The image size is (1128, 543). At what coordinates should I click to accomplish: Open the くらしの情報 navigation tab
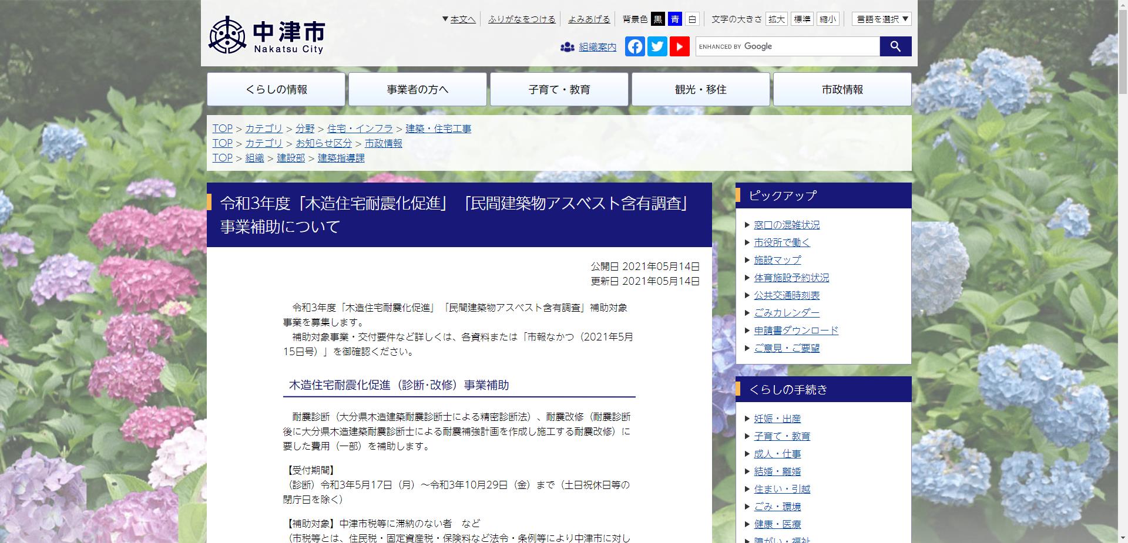pyautogui.click(x=276, y=89)
